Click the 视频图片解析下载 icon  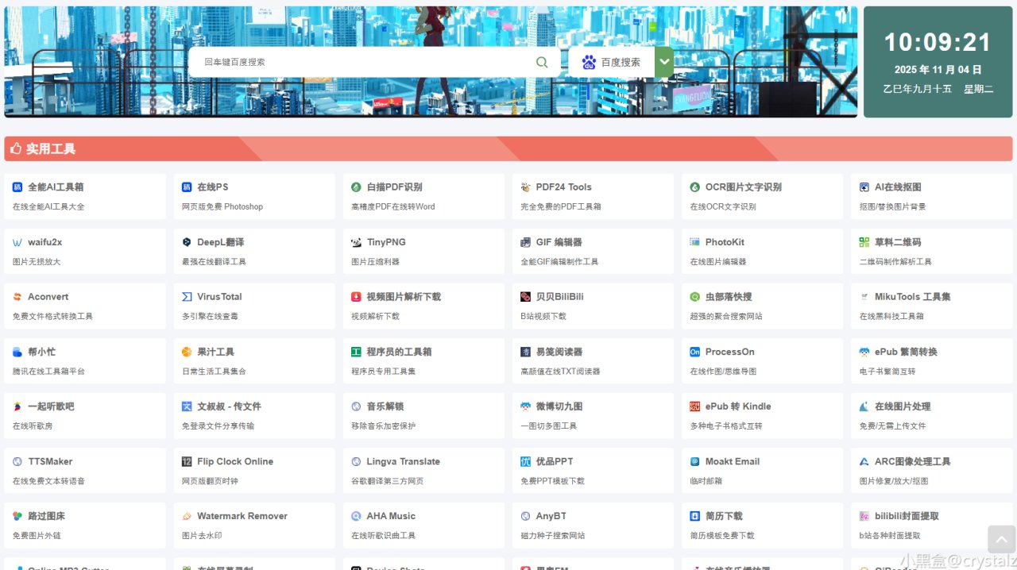click(356, 297)
